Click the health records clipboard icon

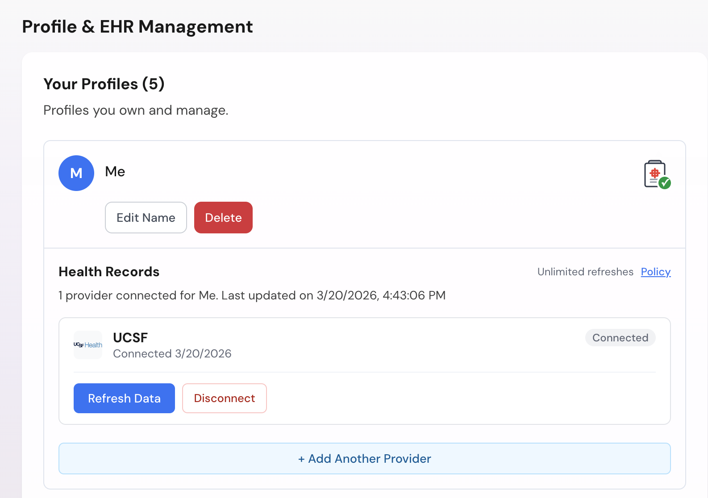coord(657,174)
